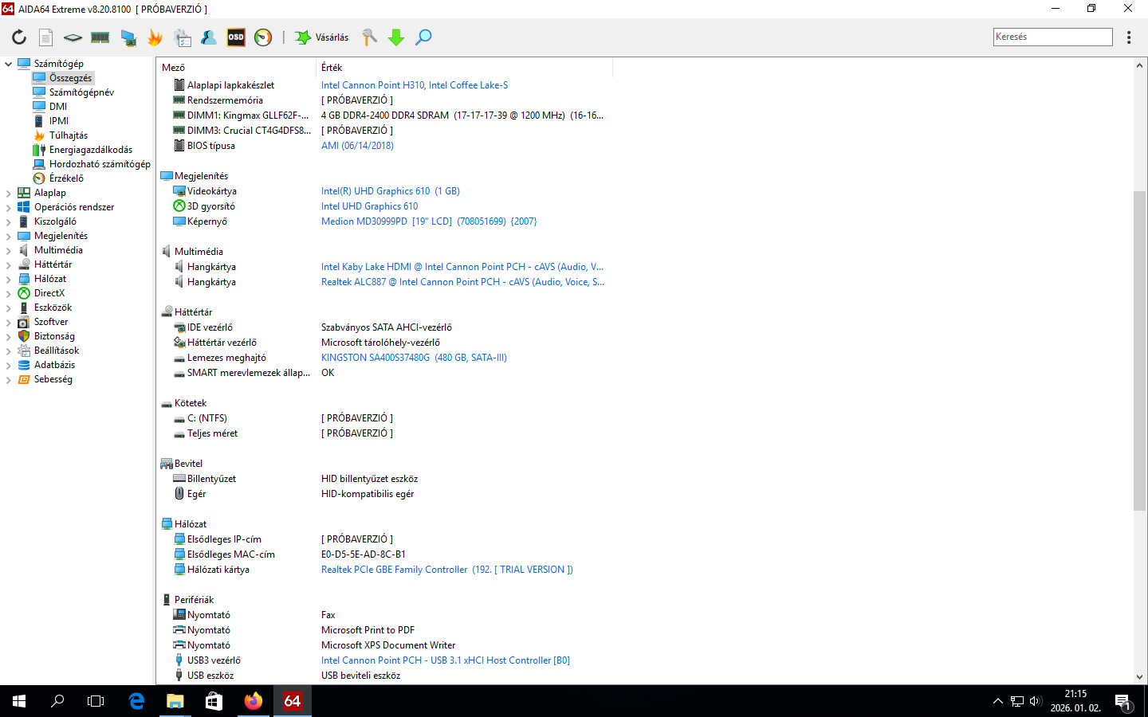Select the Eszközök tree item
1148x717 pixels.
point(53,308)
